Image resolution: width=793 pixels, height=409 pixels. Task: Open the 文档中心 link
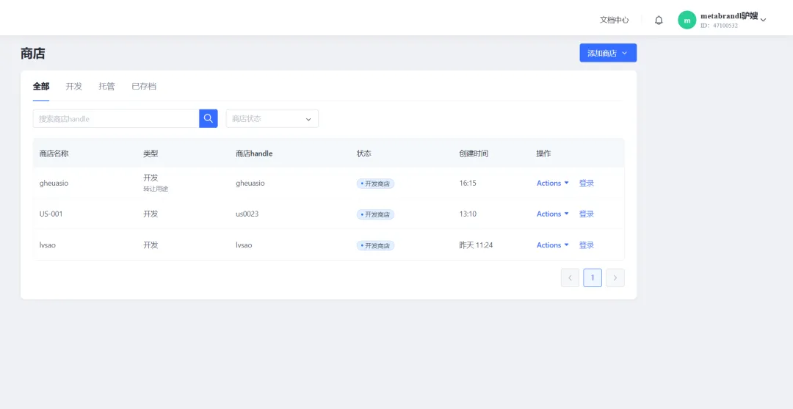(x=614, y=21)
